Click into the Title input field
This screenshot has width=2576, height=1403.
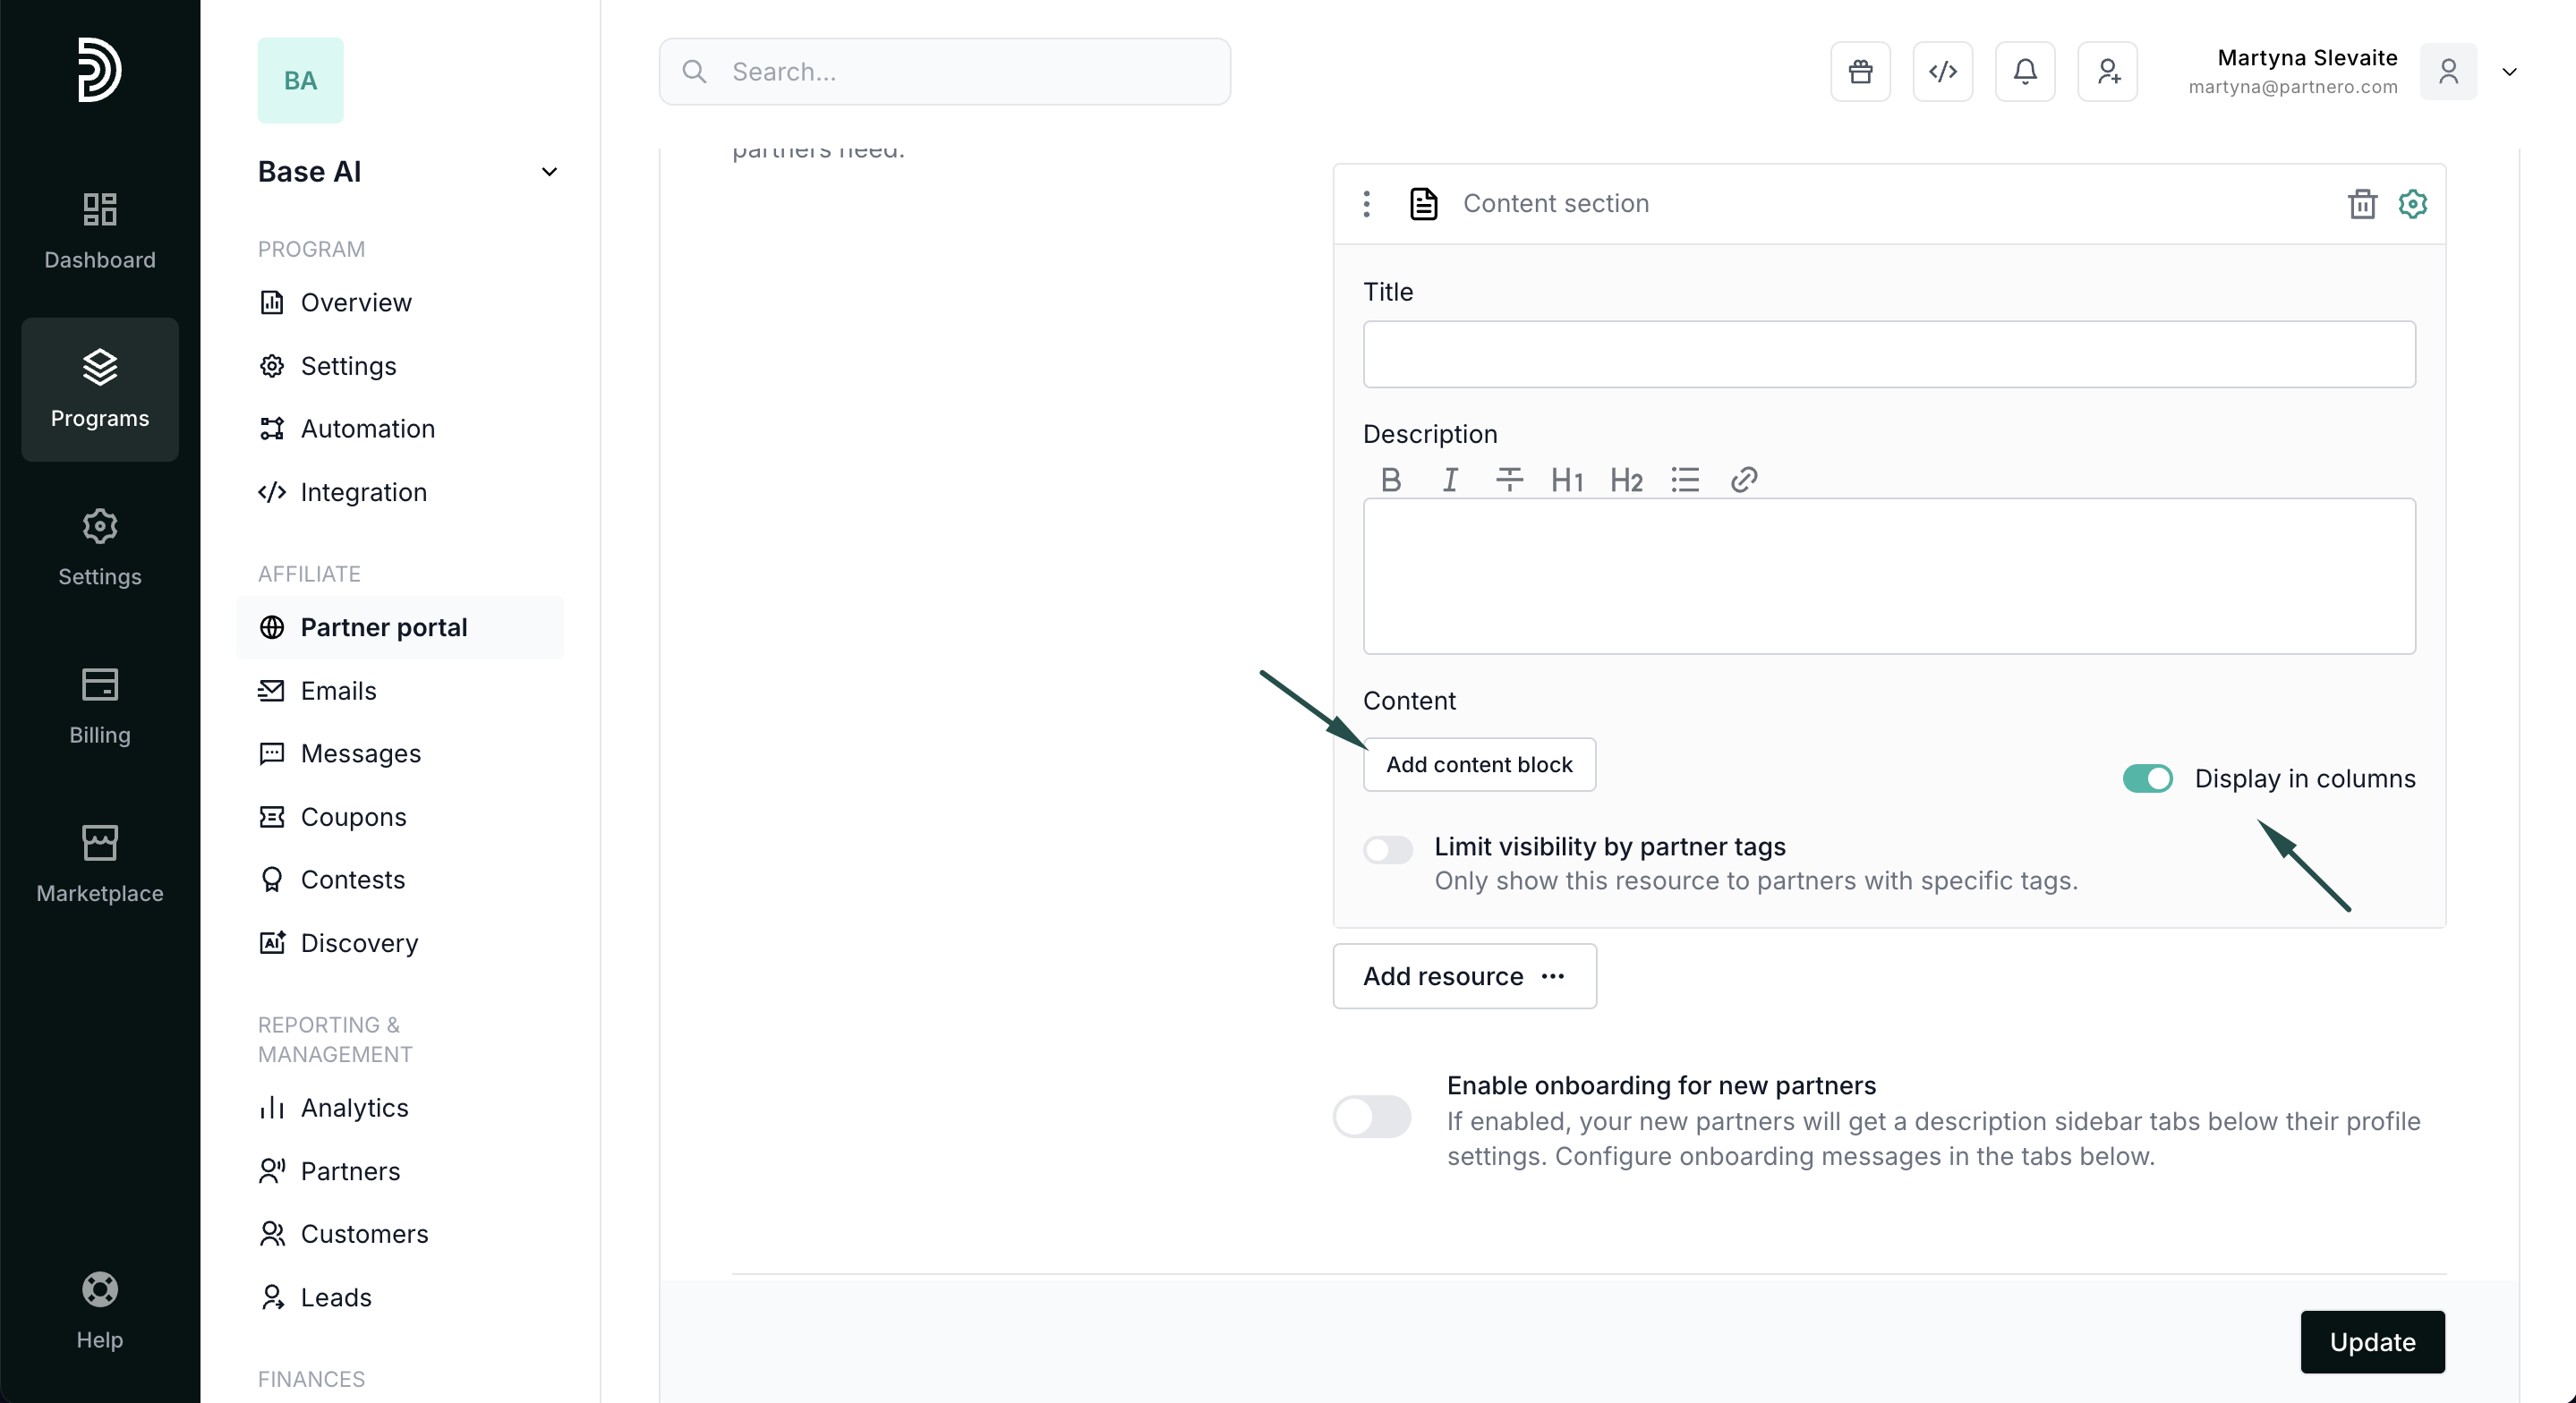[1888, 354]
